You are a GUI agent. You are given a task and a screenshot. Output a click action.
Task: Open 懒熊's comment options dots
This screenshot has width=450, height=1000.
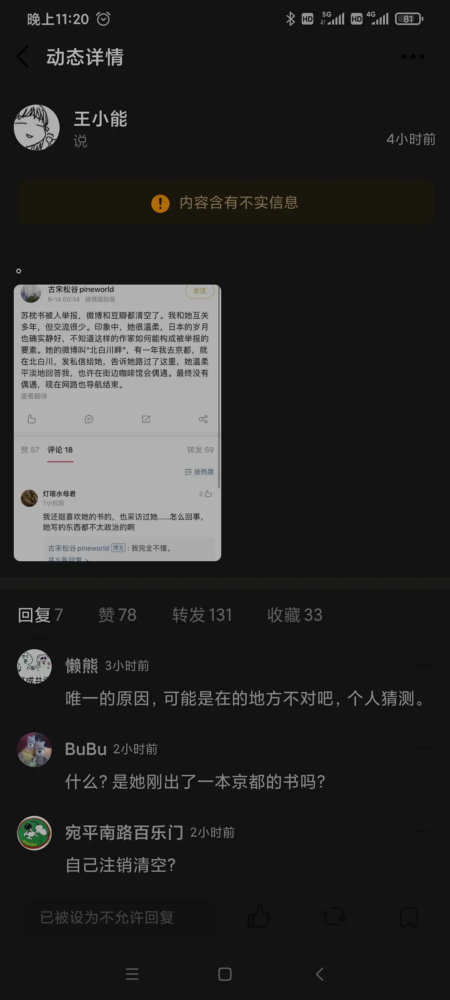tap(424, 665)
